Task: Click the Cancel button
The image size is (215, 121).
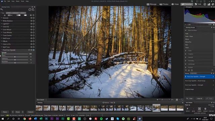Action: [31, 112]
